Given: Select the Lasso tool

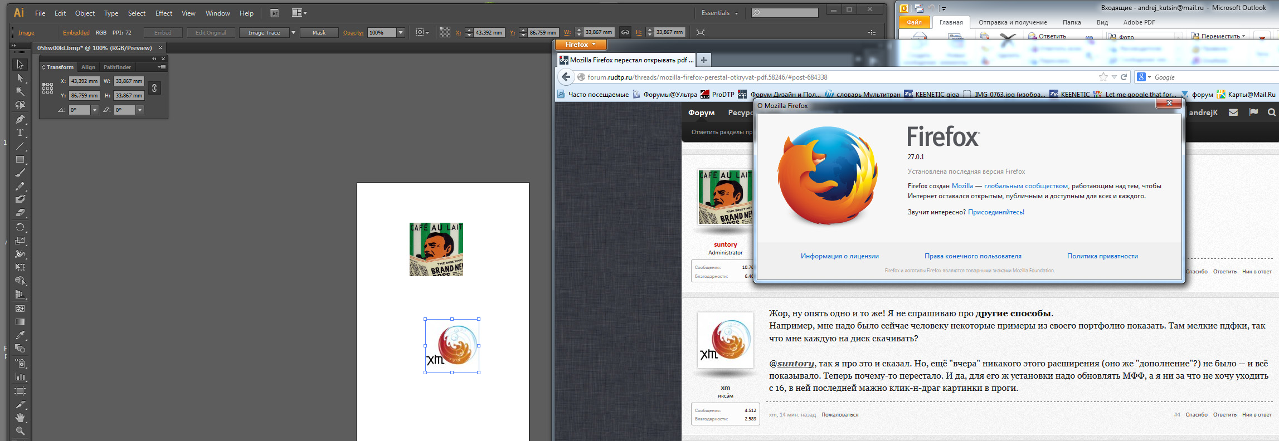Looking at the screenshot, I should coord(20,105).
